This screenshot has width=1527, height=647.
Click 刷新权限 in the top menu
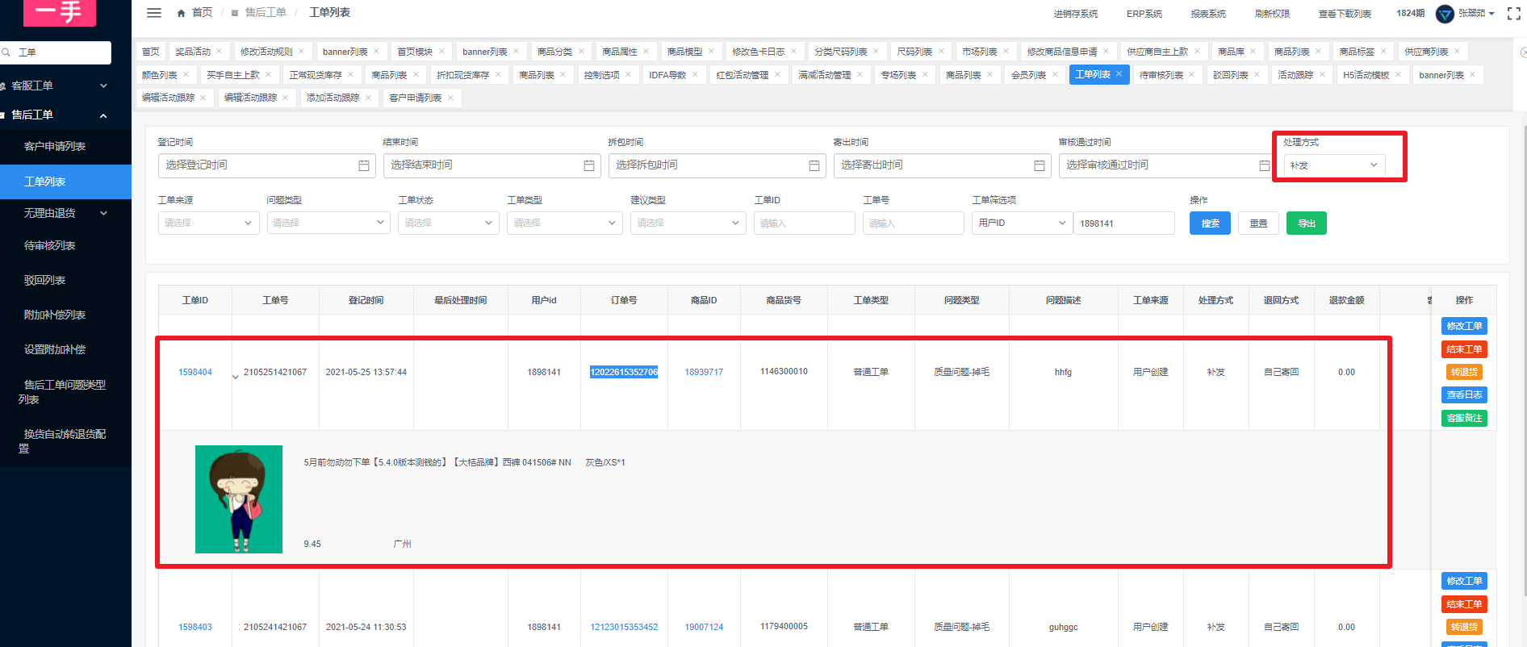click(x=1272, y=14)
